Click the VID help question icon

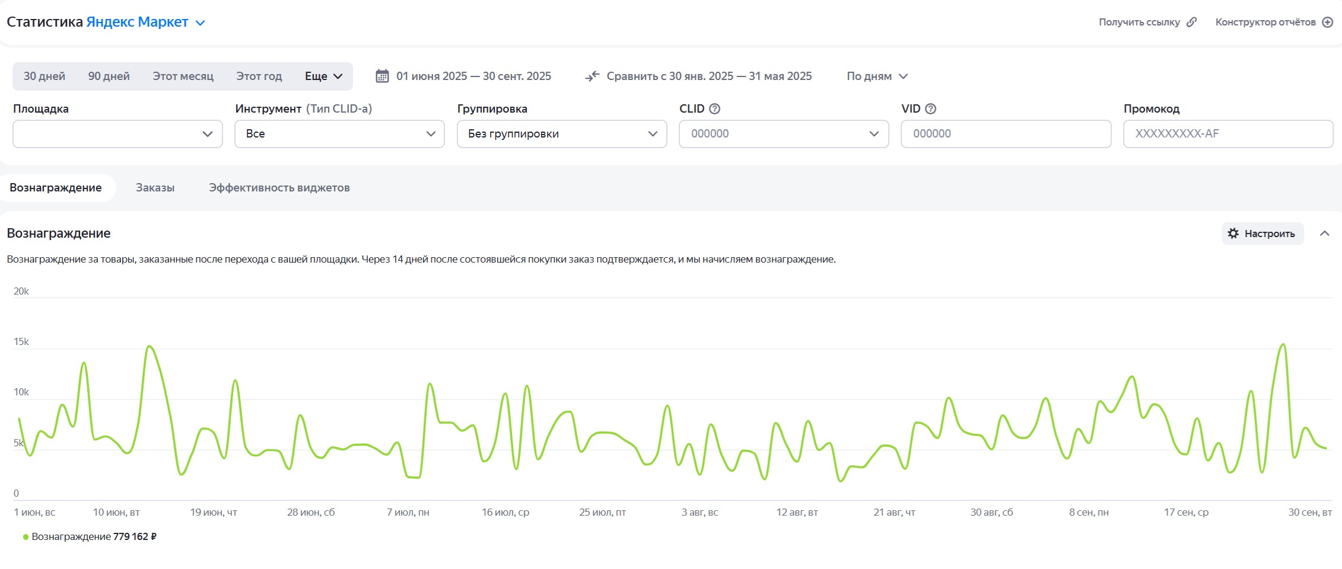pyautogui.click(x=931, y=108)
